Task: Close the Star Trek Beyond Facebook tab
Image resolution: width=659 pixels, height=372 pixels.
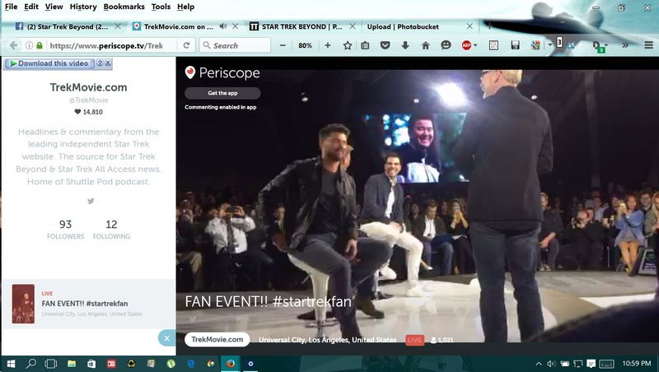Action: tap(118, 26)
